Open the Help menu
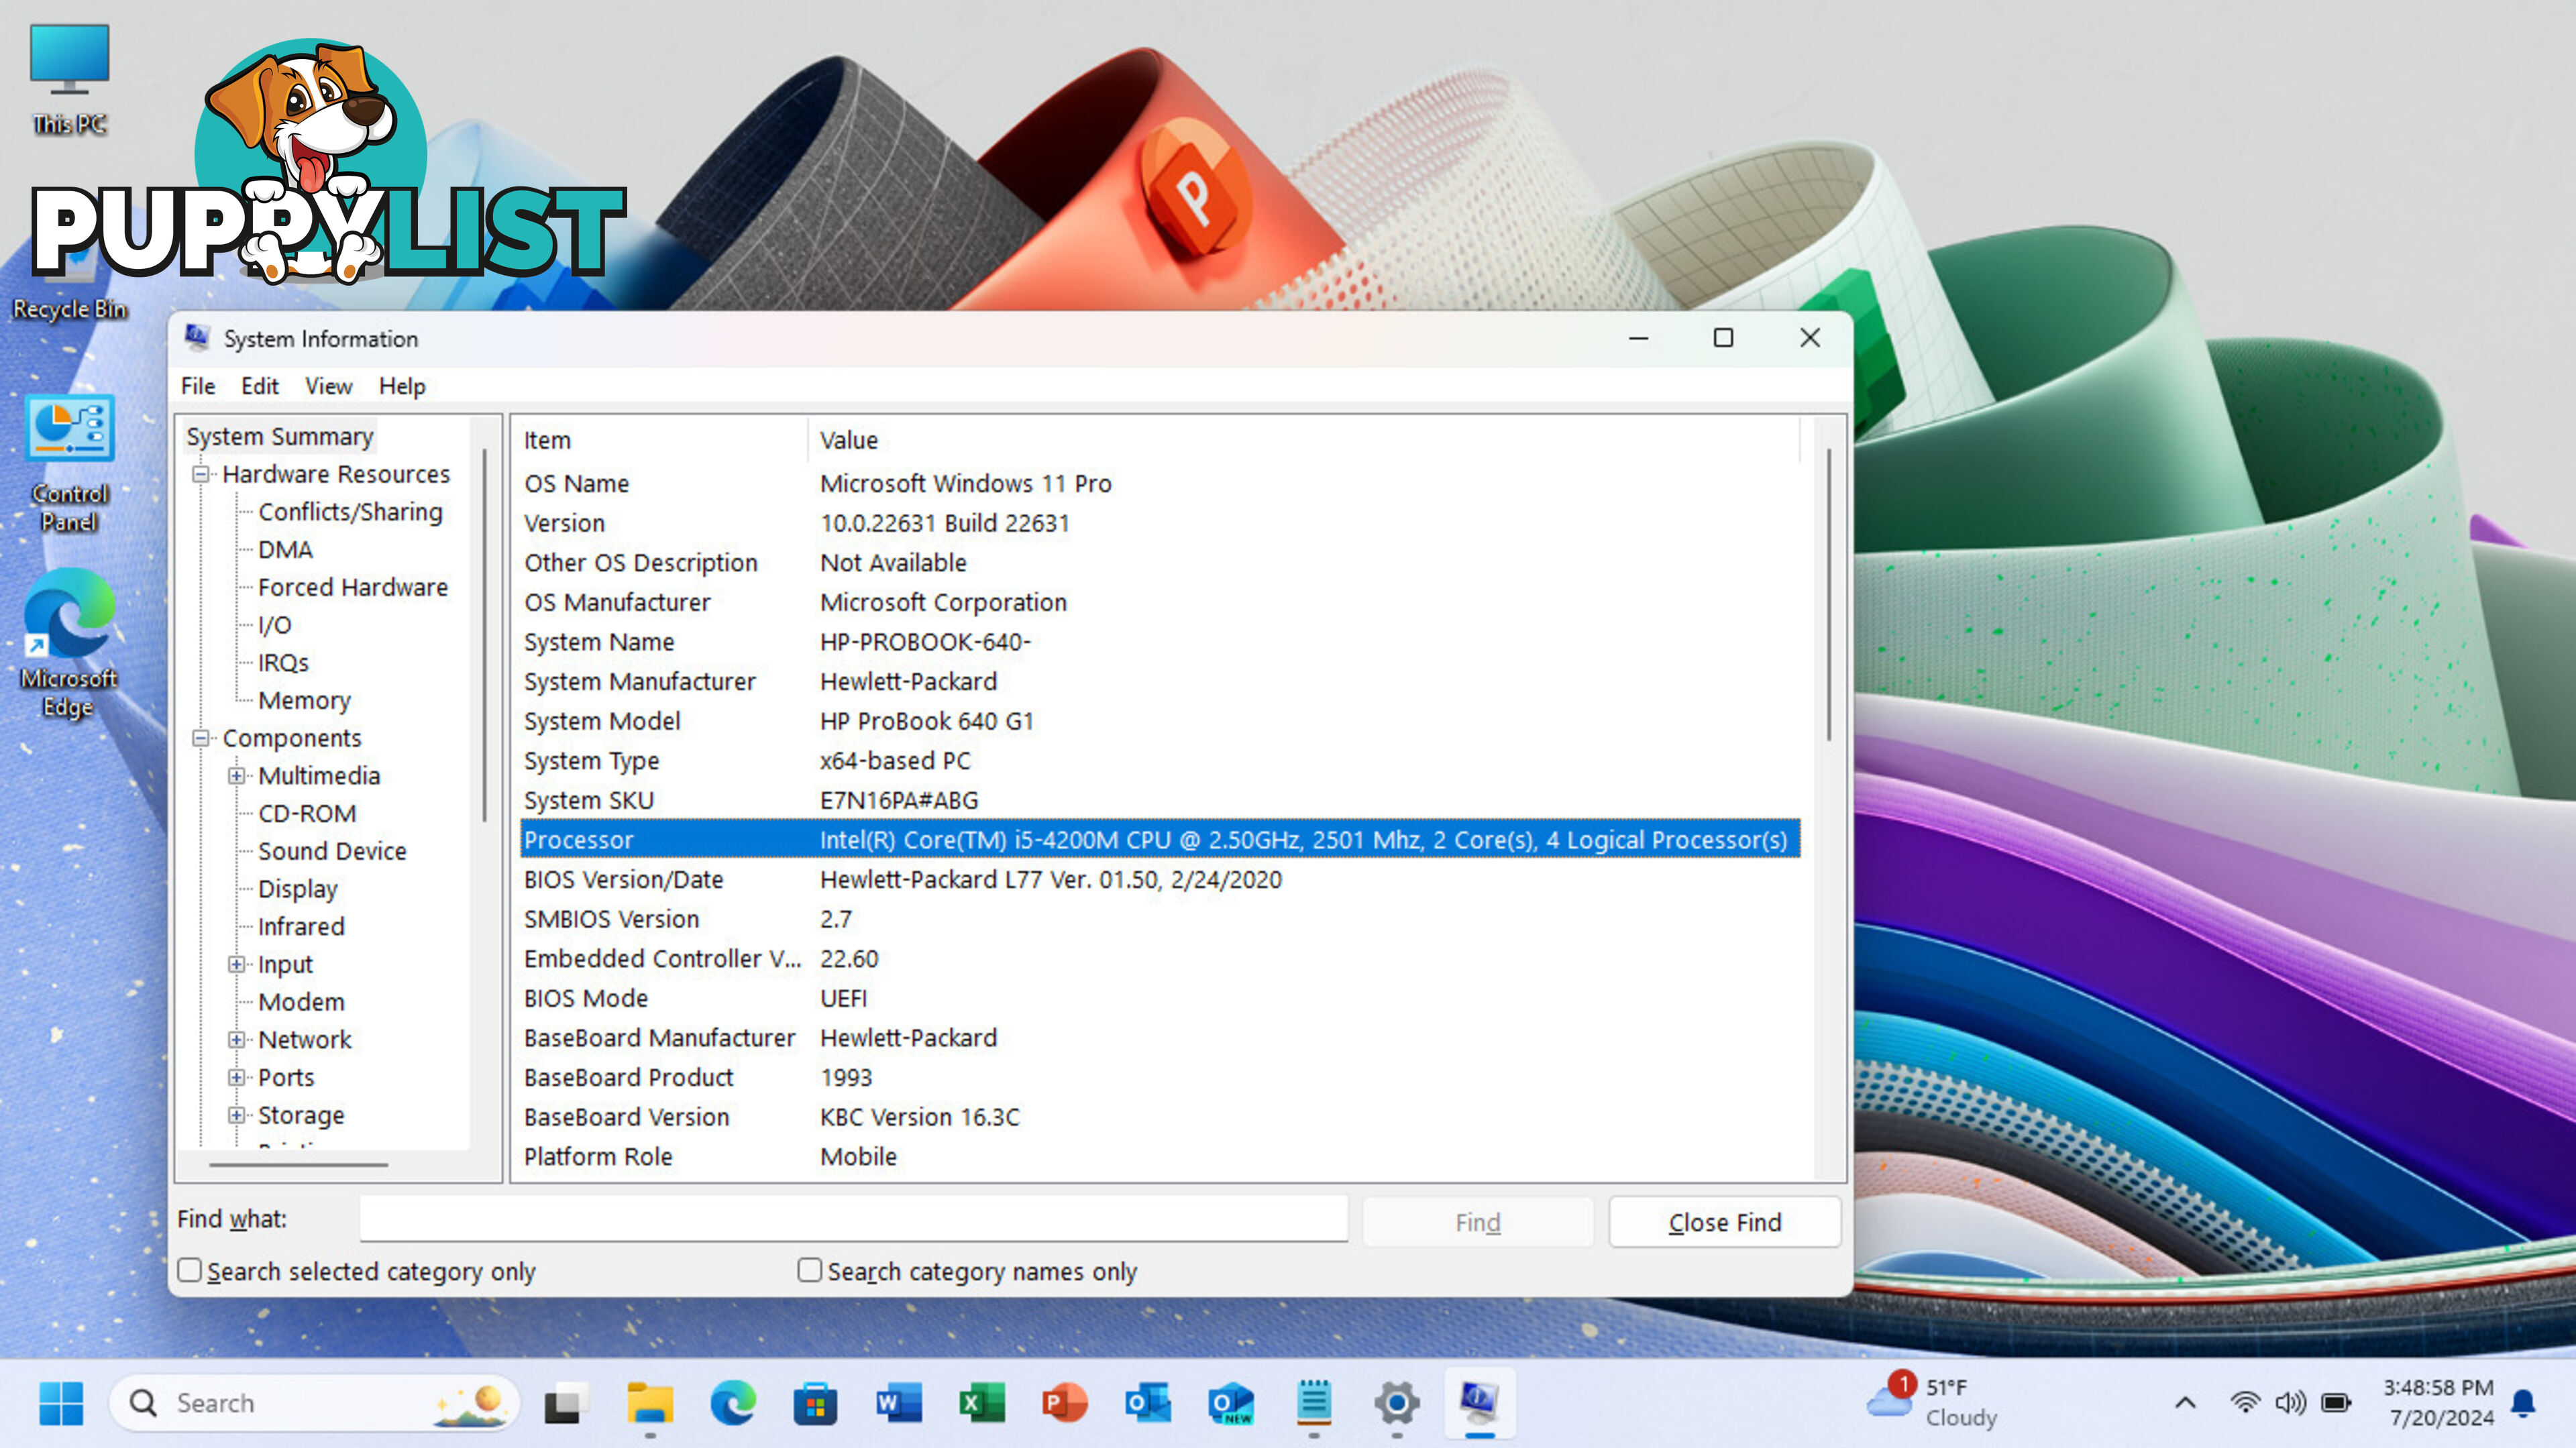 click(402, 386)
